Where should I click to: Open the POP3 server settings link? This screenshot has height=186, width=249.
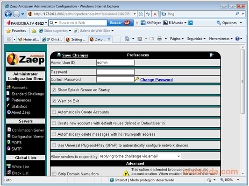point(16,143)
